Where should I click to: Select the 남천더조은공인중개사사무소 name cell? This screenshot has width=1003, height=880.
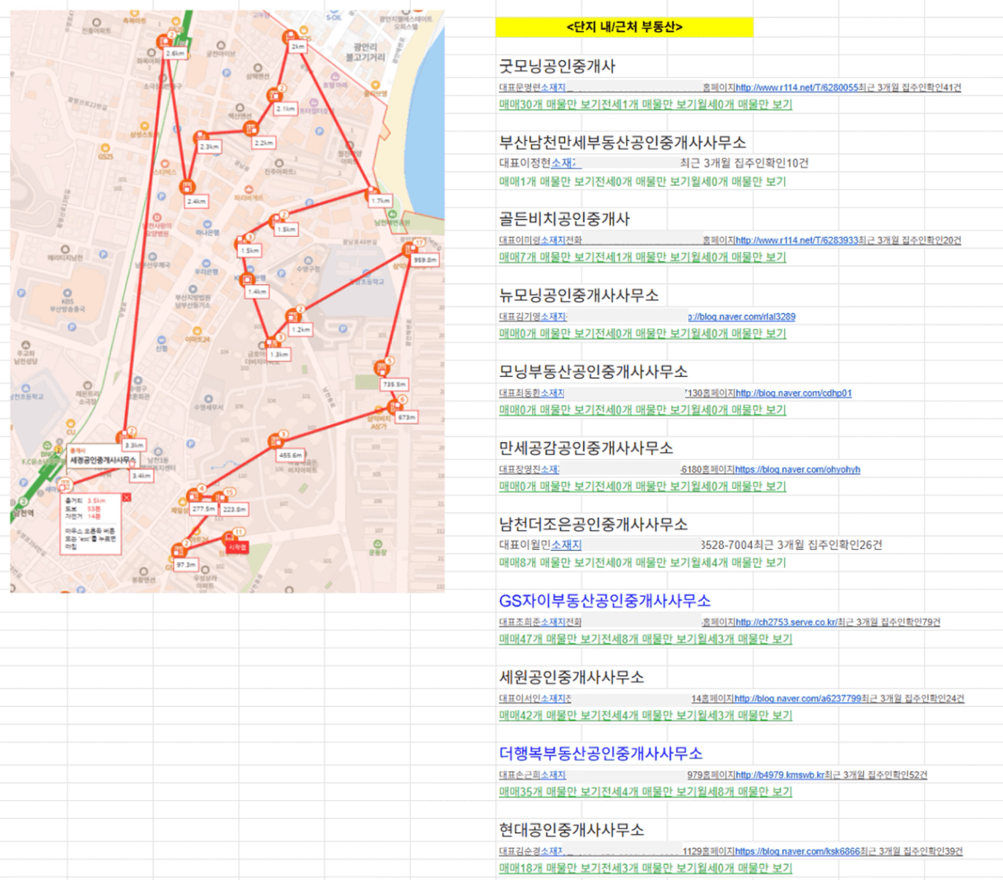point(594,524)
